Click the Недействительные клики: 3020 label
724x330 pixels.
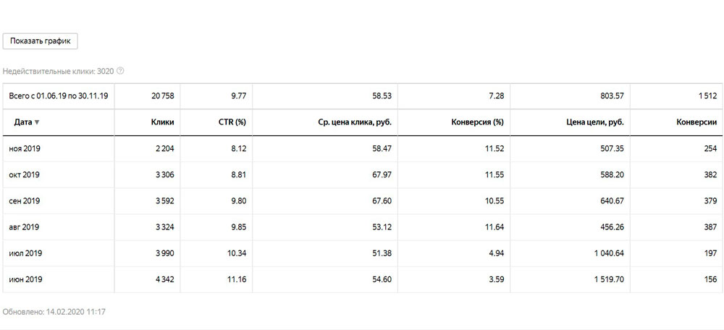(x=58, y=71)
